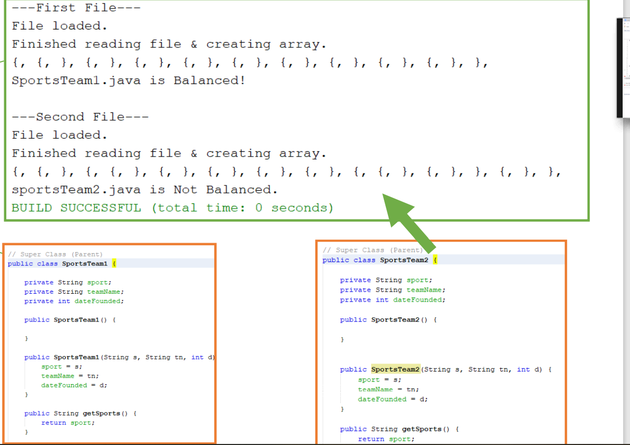Expand the First File output section
This screenshot has height=445, width=630.
(76, 7)
